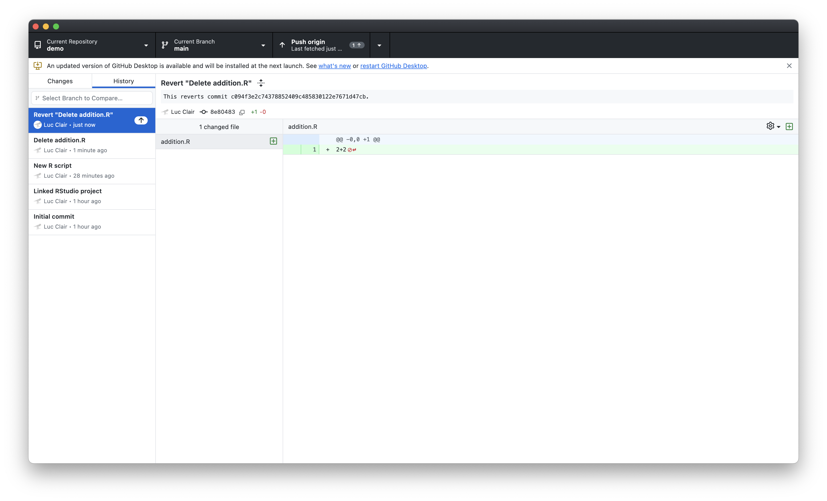
Task: Click the commit hash 8e80483
Action: point(222,112)
